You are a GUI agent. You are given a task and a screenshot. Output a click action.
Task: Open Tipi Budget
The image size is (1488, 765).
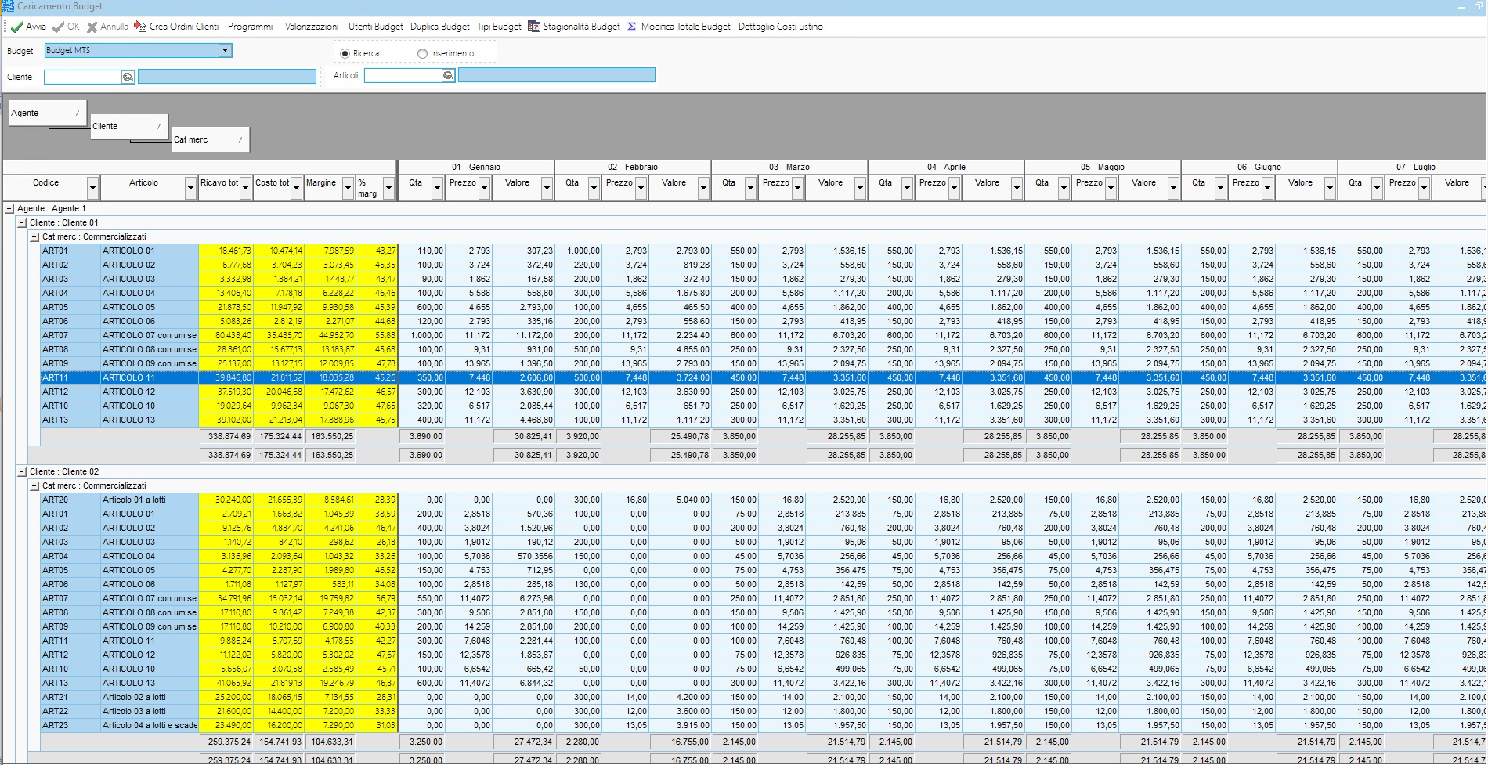499,27
